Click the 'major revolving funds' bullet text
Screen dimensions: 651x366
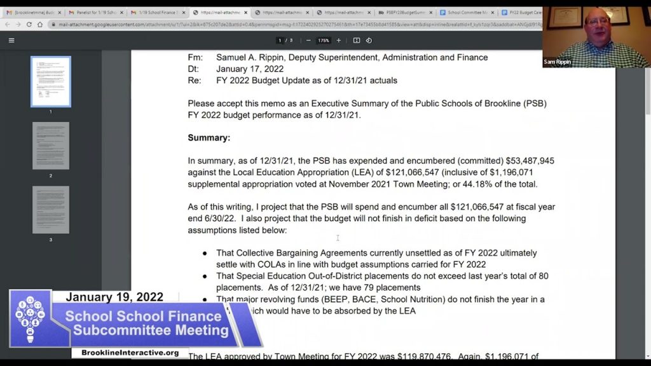380,305
